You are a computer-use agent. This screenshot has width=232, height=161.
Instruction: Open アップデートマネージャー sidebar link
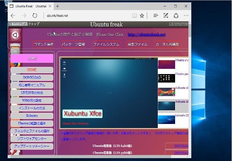click(32, 146)
